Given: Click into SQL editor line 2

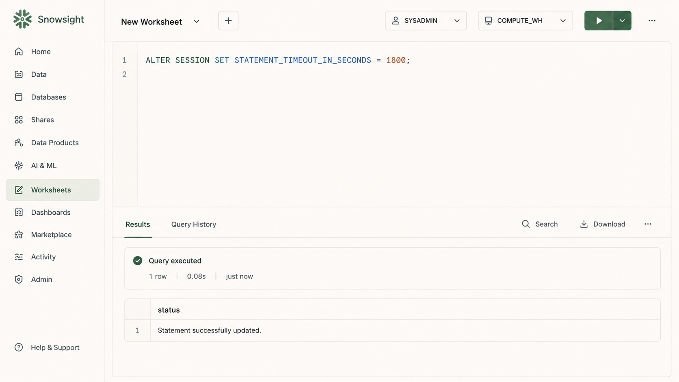Looking at the screenshot, I should click(404, 74).
